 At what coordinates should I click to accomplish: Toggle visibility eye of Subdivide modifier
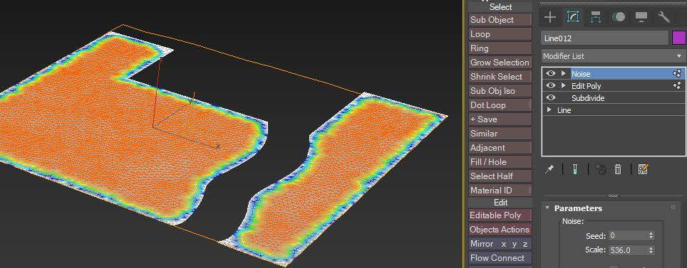[551, 98]
